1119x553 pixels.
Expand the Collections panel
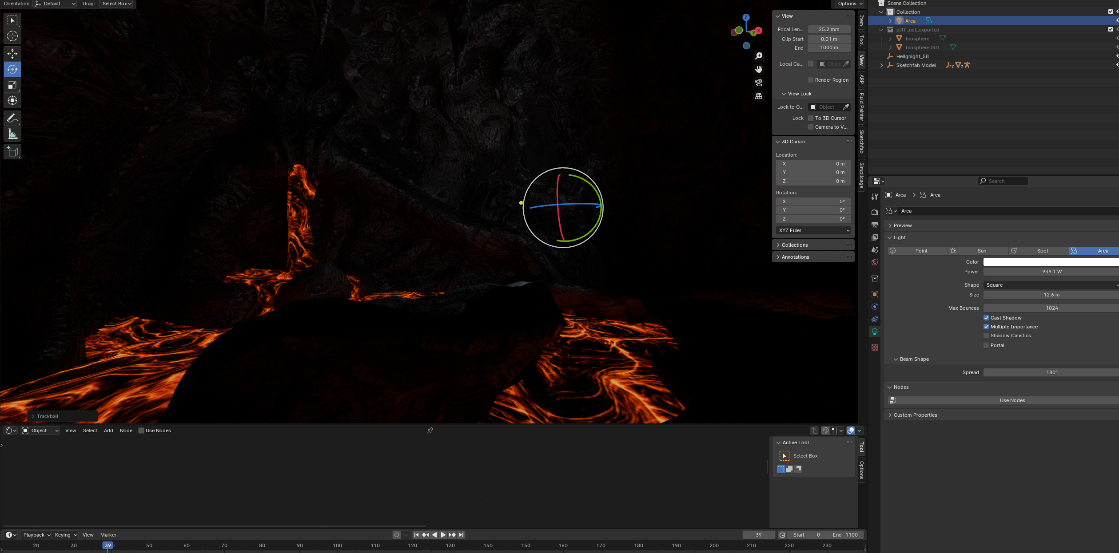pyautogui.click(x=813, y=245)
